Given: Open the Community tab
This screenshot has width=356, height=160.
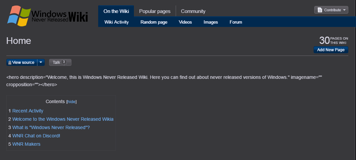Looking at the screenshot, I should click(x=193, y=11).
